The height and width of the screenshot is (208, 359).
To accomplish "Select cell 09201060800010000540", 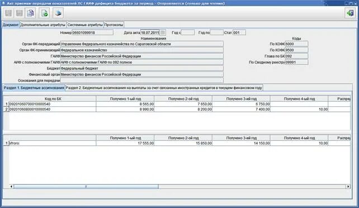I will (53, 110).
